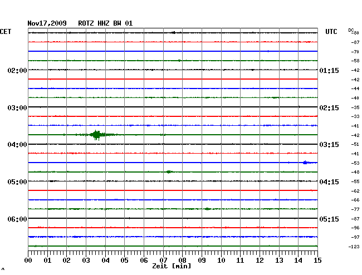Click the DC offset value -53

[355, 163]
